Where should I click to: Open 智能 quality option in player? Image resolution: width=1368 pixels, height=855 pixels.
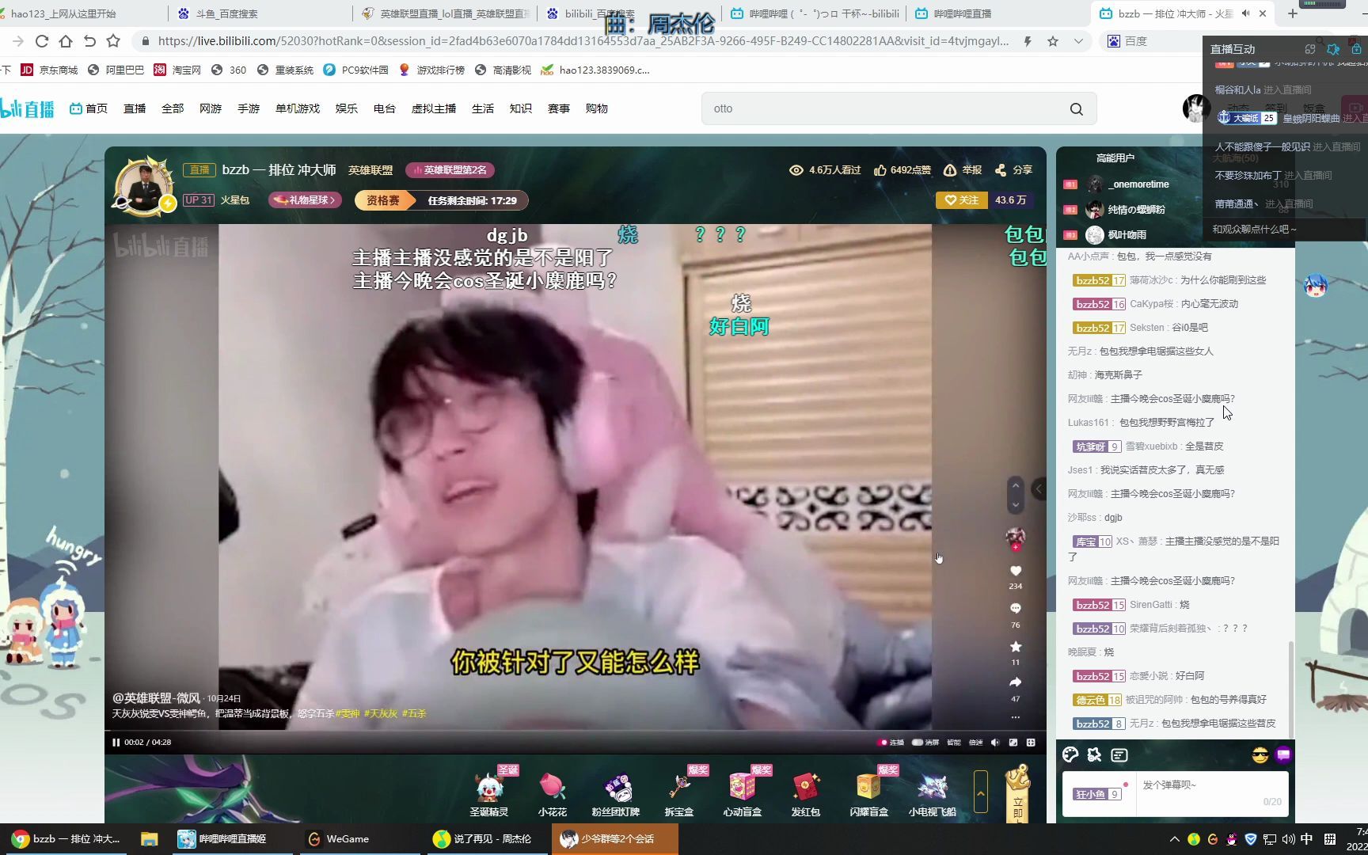point(954,743)
